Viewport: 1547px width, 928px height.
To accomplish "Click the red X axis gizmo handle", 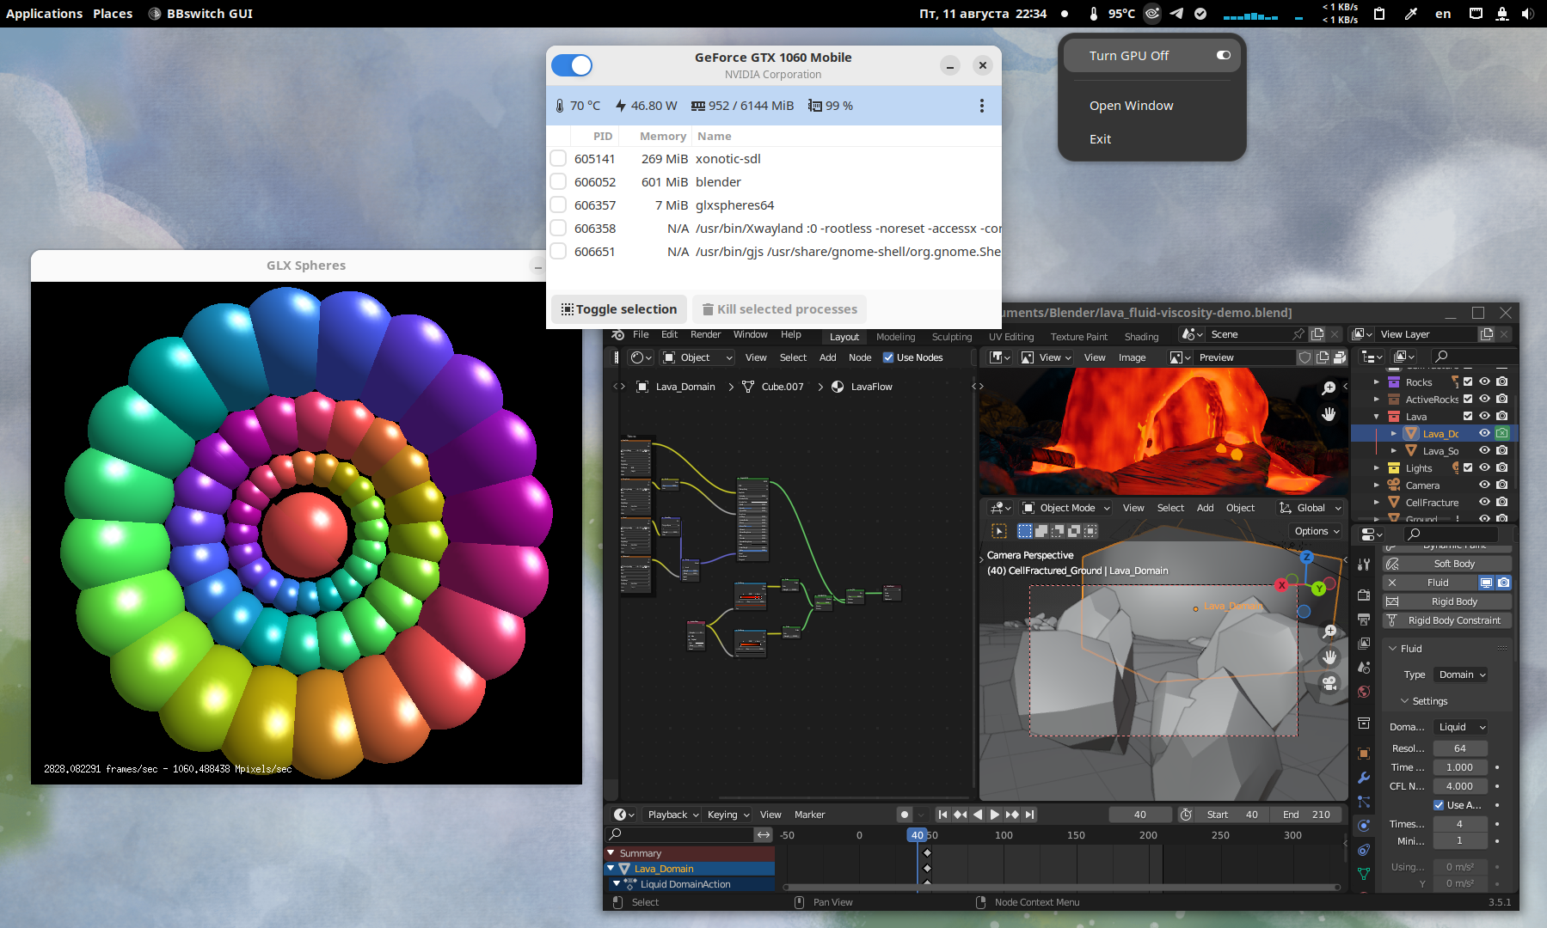I will click(1281, 585).
